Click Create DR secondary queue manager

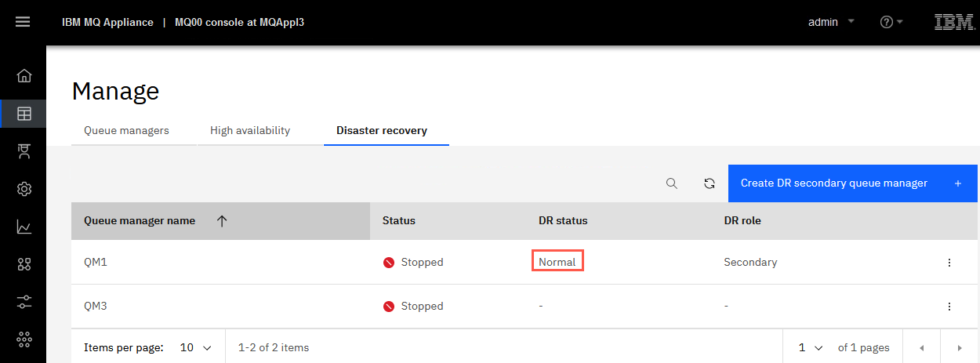[x=853, y=183]
